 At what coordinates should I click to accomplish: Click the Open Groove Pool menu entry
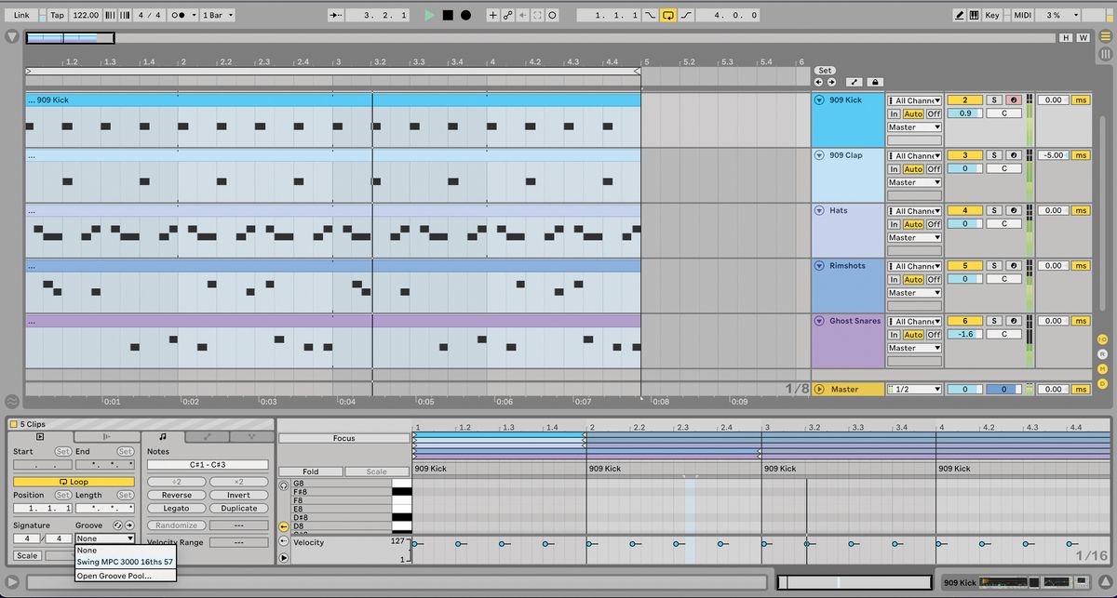click(115, 576)
